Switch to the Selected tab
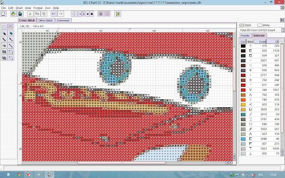Image resolution: width=285 pixels, height=178 pixels. click(259, 36)
